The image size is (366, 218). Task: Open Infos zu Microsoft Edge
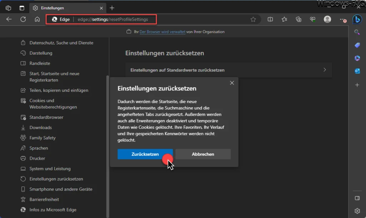[x=53, y=210]
